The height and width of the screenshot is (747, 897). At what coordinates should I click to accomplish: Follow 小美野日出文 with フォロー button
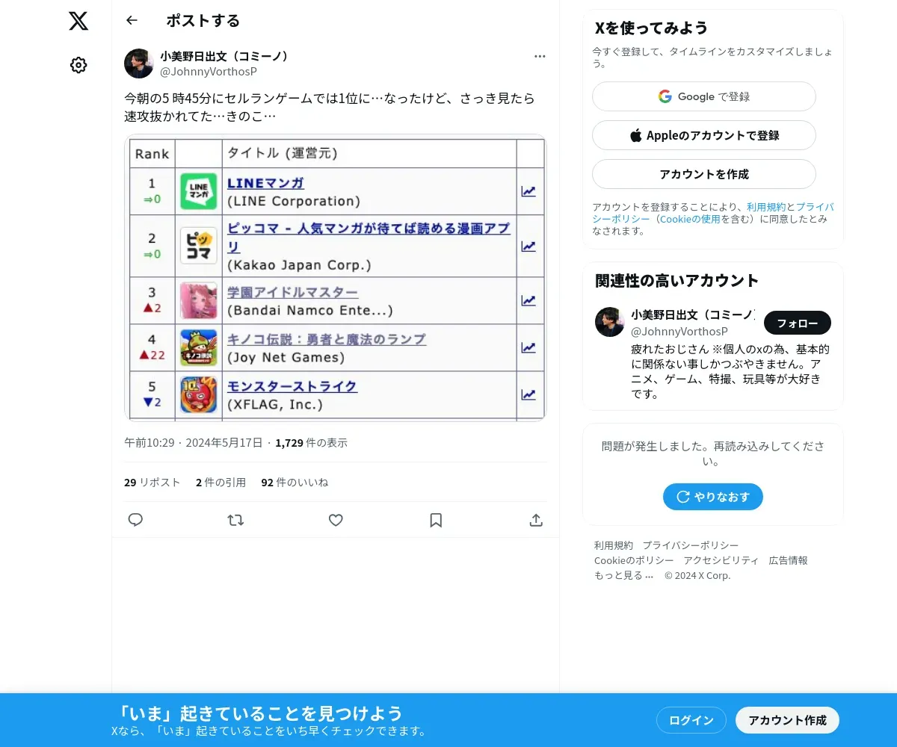pos(798,323)
